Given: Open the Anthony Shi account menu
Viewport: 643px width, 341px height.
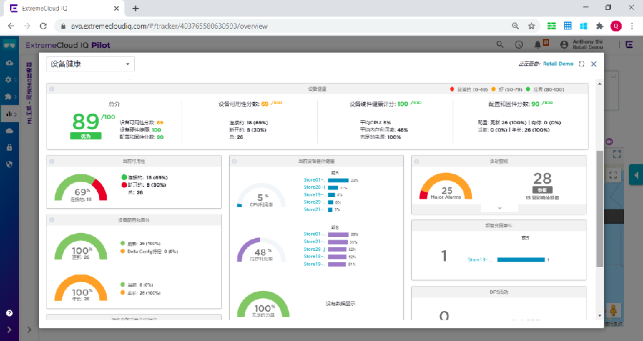Looking at the screenshot, I should pyautogui.click(x=582, y=45).
